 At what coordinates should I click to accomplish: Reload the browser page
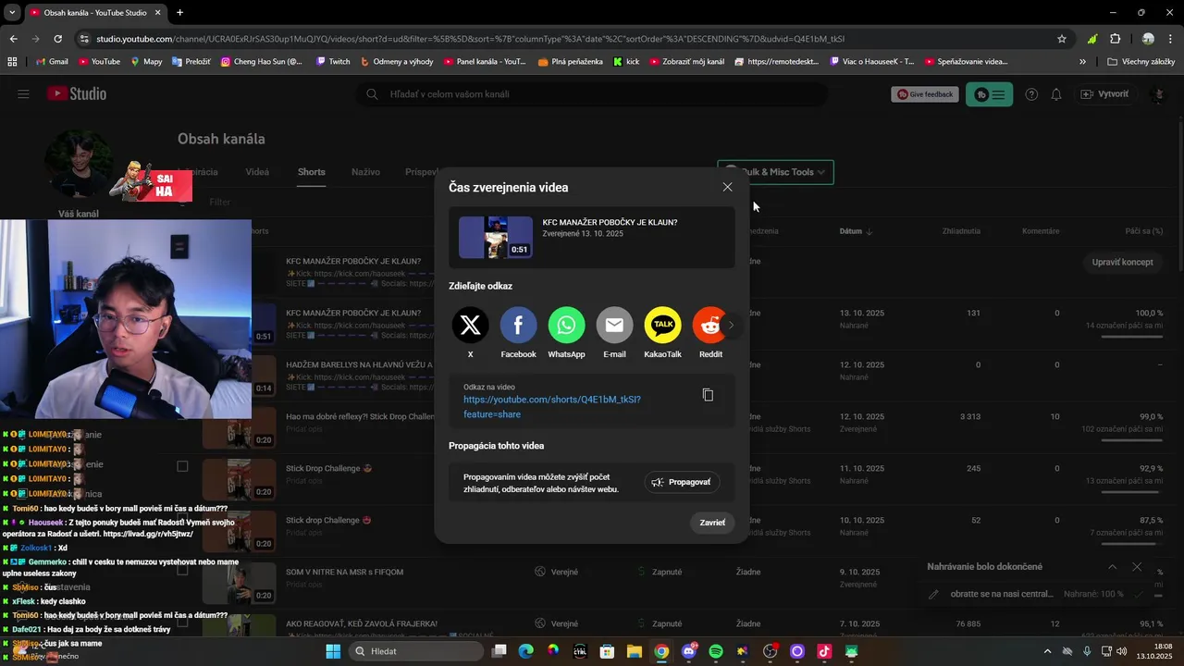(x=57, y=39)
